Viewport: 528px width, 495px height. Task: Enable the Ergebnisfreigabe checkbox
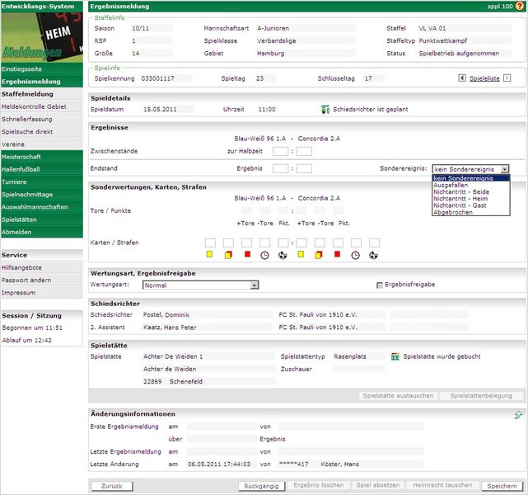coord(380,285)
